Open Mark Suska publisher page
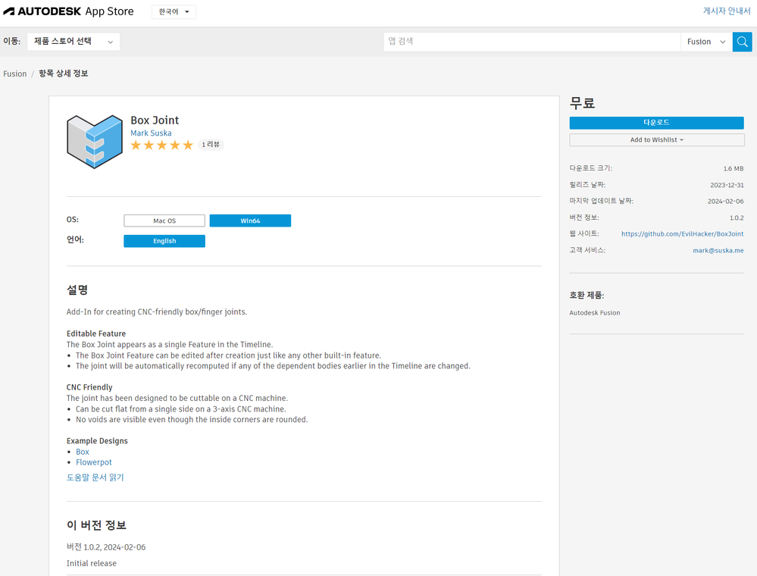Screen dimensions: 757x576 (x=151, y=133)
